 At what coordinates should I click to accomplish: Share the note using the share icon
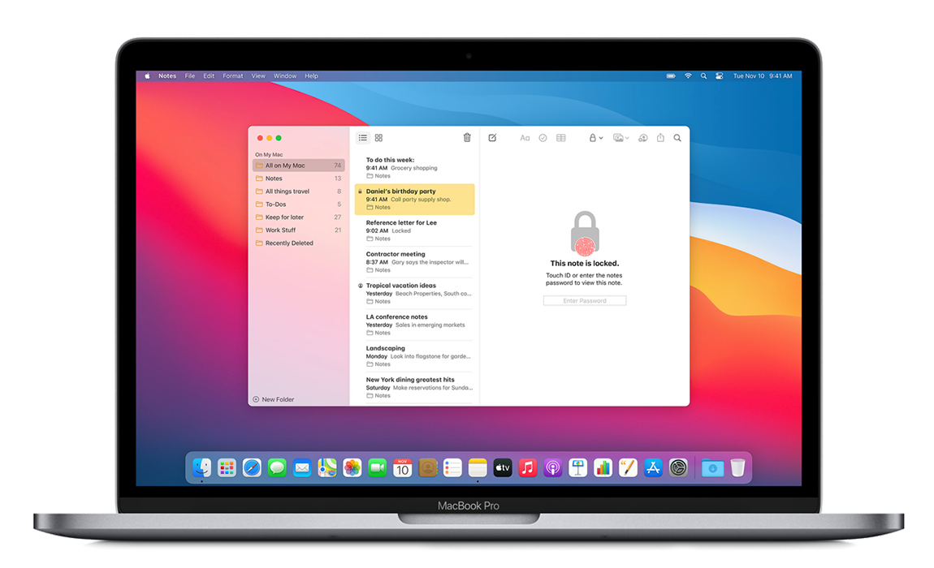(x=660, y=137)
